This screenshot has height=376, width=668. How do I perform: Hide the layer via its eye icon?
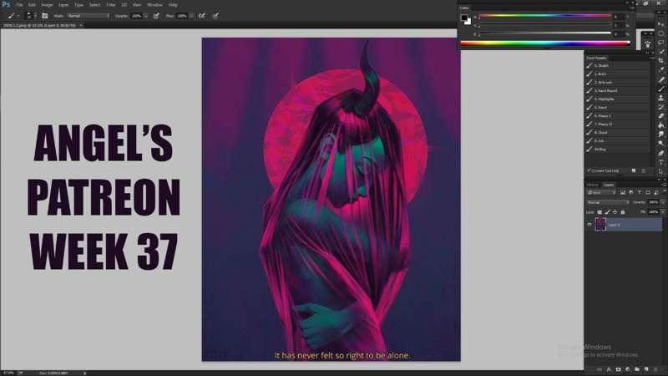coord(590,224)
